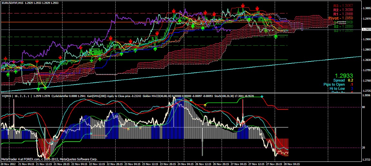
Task: Click the yellow up arrow in the indicator window
Action: [205, 105]
